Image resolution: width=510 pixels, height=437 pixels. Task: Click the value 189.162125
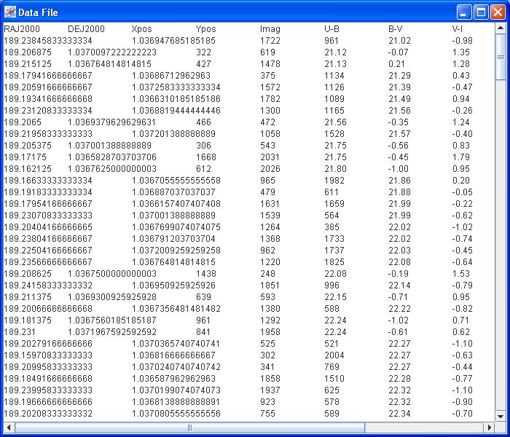(x=28, y=170)
